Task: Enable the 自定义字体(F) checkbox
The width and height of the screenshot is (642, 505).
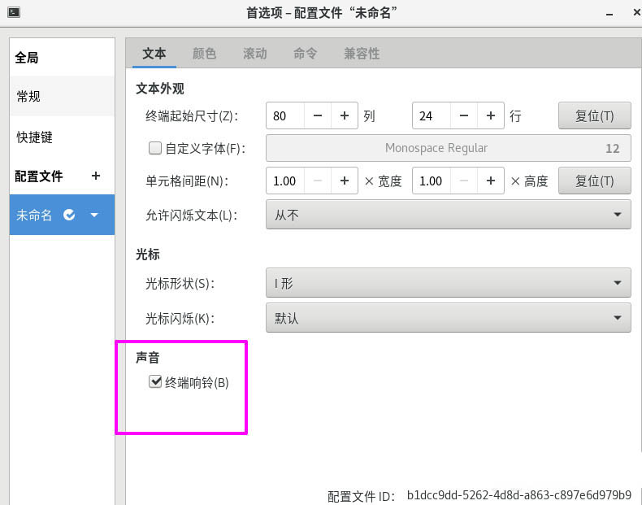Action: coord(155,148)
